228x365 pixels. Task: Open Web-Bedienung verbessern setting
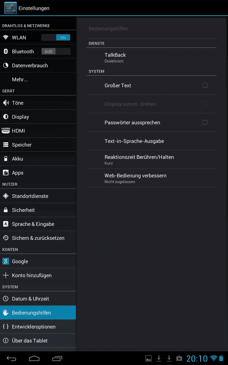coord(151,178)
